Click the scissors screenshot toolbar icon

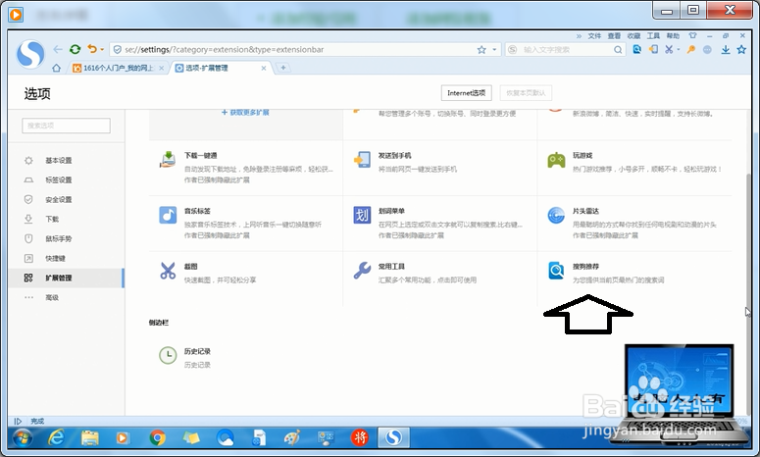(x=669, y=49)
